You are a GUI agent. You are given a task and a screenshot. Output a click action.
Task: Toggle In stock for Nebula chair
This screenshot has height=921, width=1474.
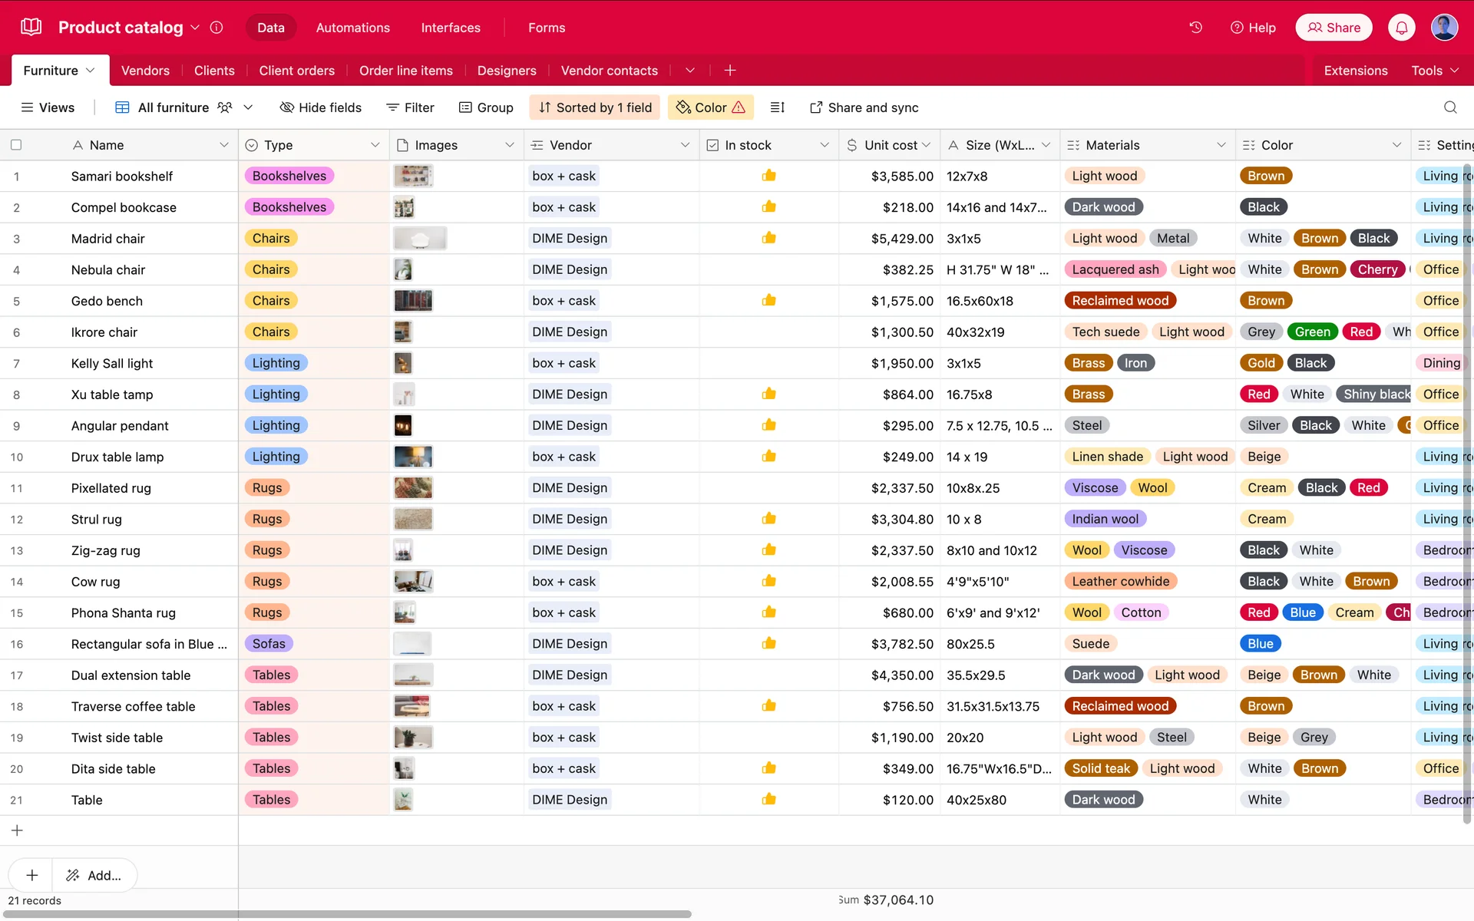pyautogui.click(x=768, y=270)
